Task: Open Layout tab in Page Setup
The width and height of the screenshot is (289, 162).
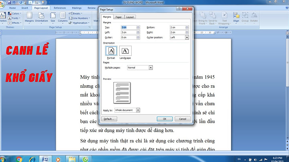Action: (x=130, y=17)
